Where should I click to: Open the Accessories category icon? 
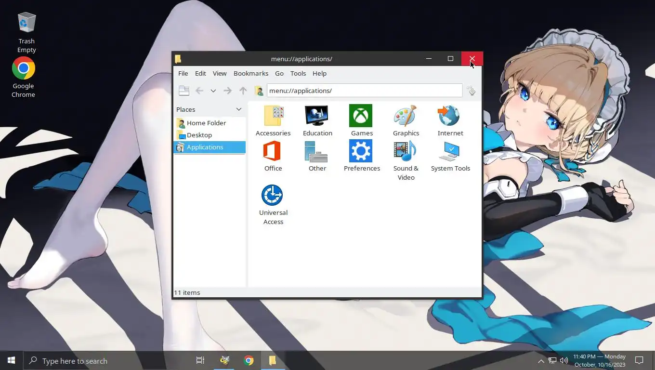click(x=273, y=116)
